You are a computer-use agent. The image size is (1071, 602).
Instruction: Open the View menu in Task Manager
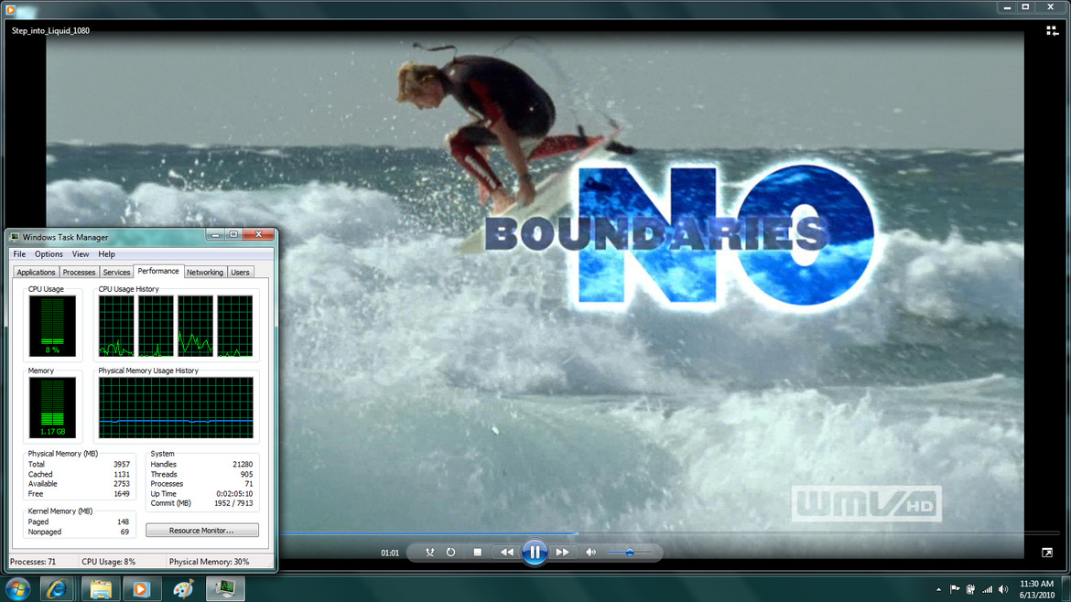point(80,254)
